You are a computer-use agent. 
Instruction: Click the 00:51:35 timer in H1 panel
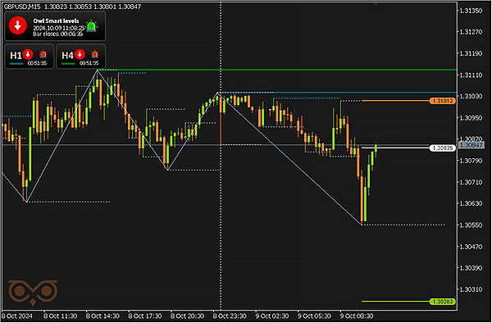(37, 63)
